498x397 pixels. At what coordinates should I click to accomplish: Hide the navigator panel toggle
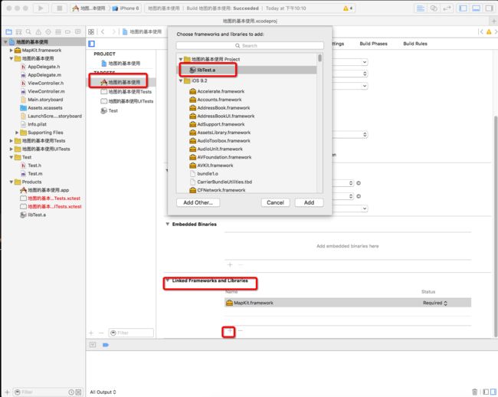pos(463,8)
